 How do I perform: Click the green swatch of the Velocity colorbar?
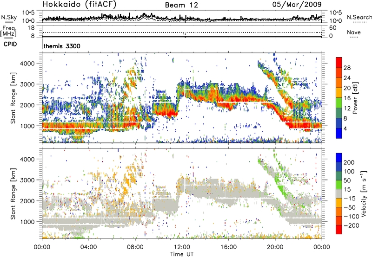coord(339,184)
